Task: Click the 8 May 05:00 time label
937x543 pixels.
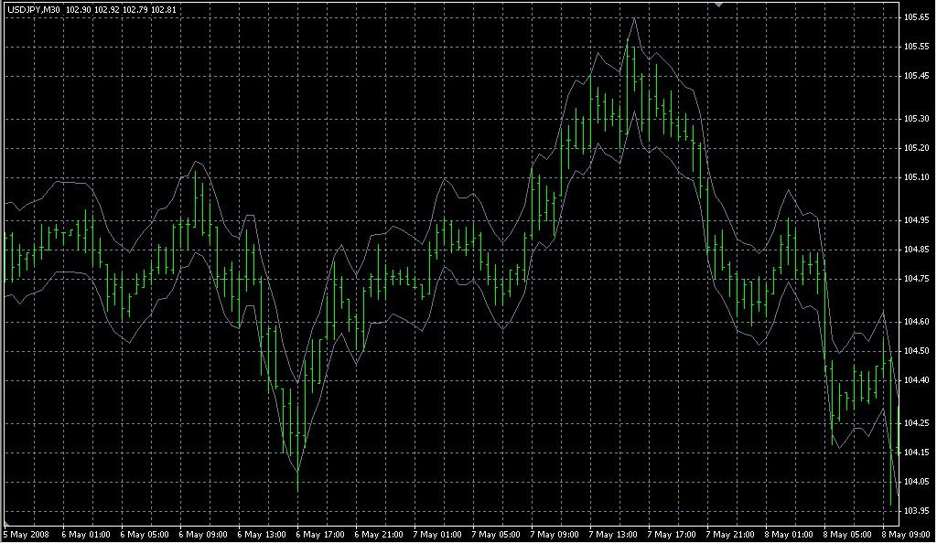Action: click(847, 534)
